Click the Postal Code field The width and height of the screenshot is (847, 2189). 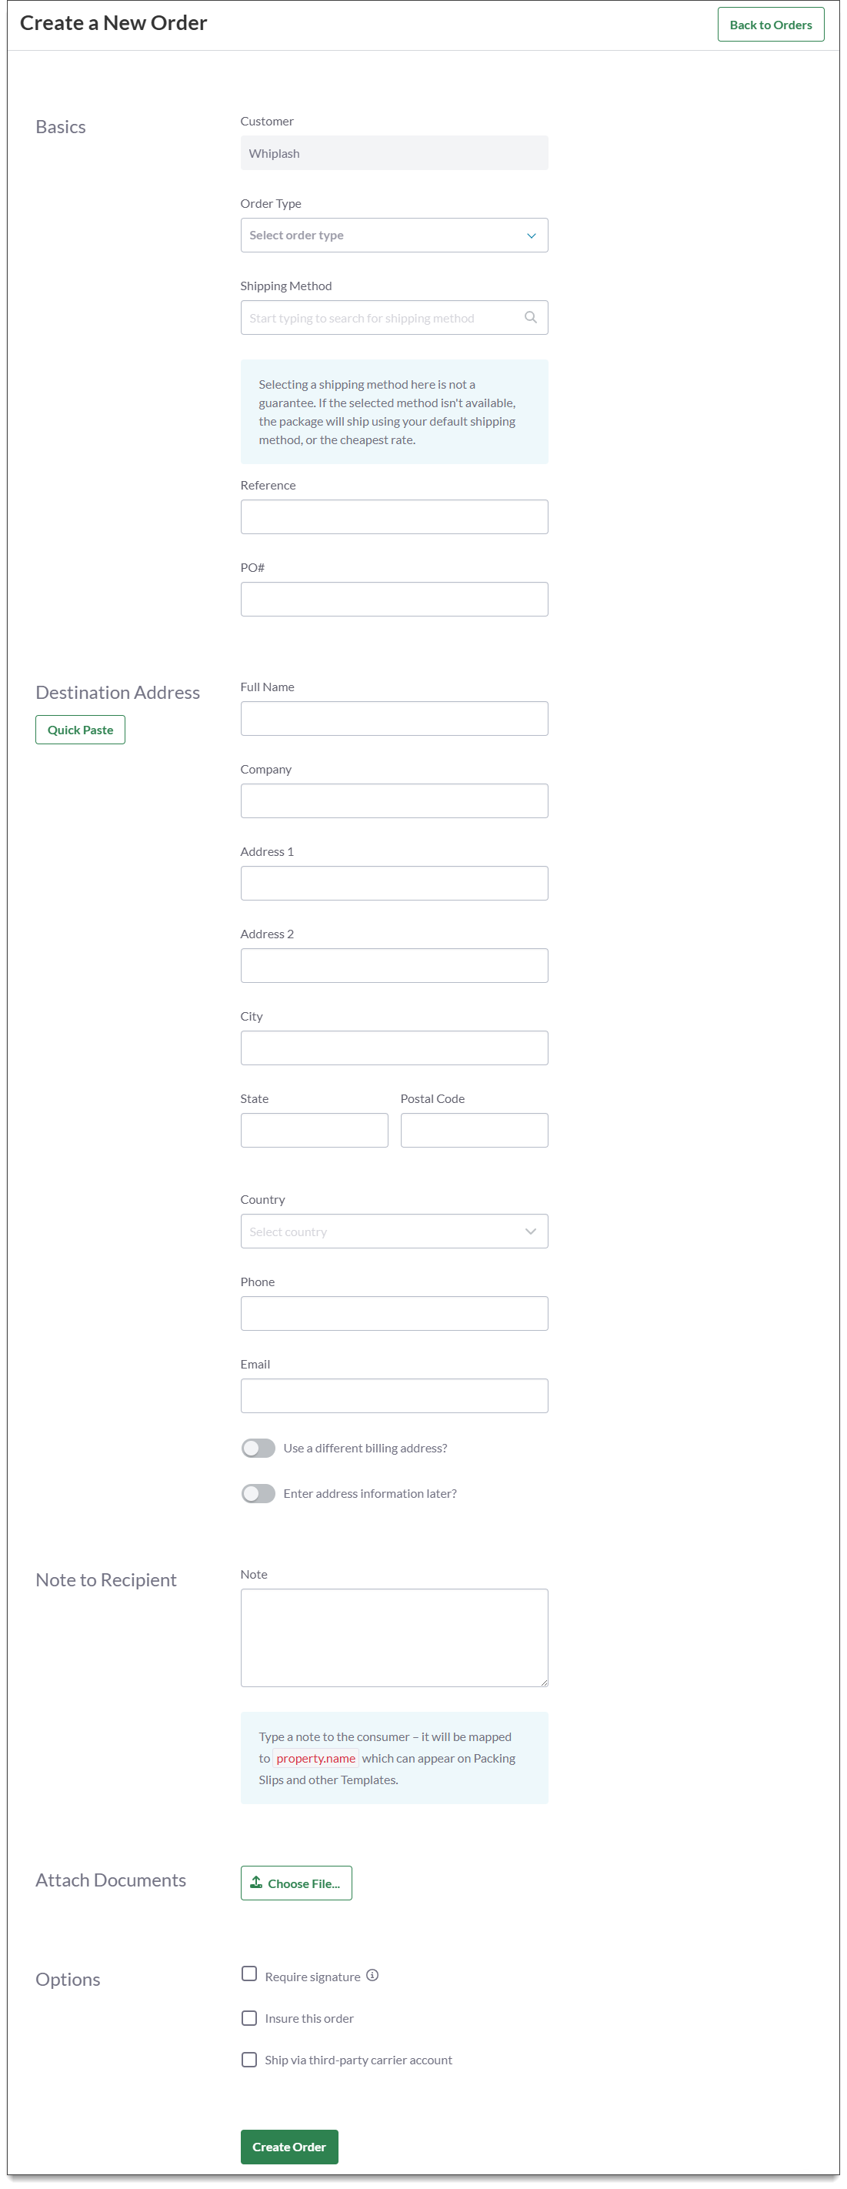click(473, 1129)
